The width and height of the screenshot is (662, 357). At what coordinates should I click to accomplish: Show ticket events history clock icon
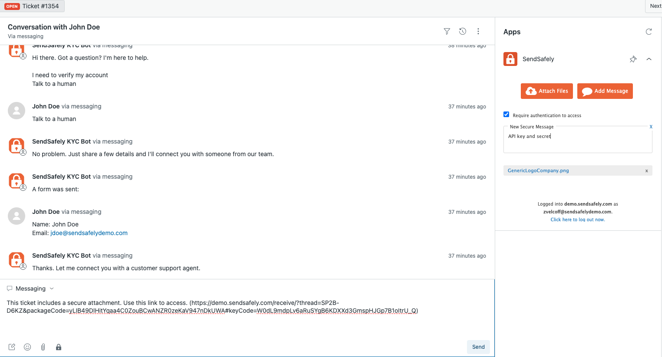(463, 31)
